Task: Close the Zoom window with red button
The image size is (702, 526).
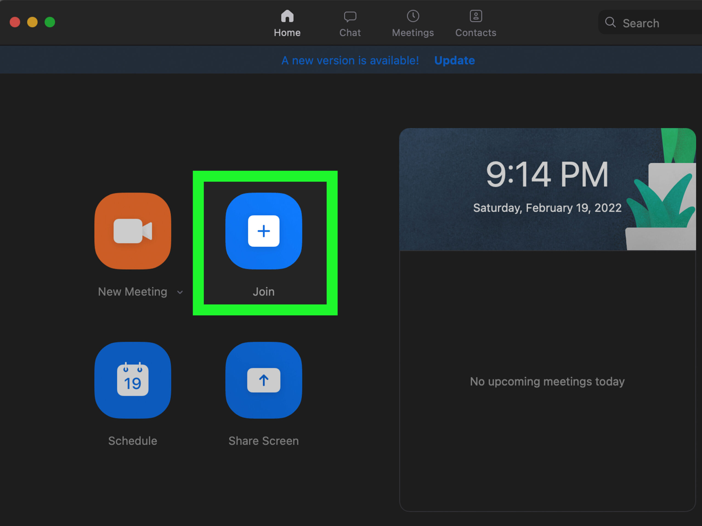Action: (x=15, y=22)
